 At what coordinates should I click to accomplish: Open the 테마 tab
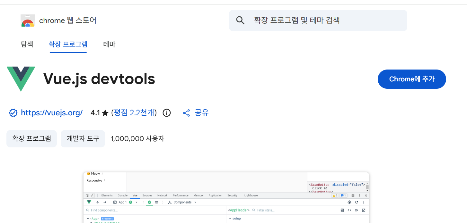109,44
